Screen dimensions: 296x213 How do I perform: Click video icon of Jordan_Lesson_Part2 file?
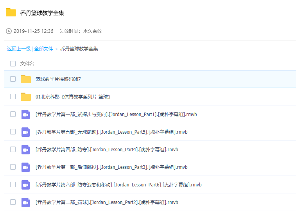pyautogui.click(x=26, y=202)
